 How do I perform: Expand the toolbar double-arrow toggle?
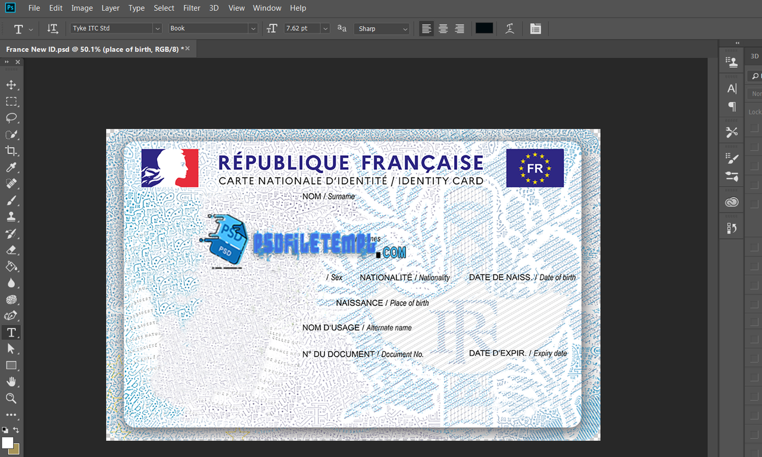(x=8, y=62)
